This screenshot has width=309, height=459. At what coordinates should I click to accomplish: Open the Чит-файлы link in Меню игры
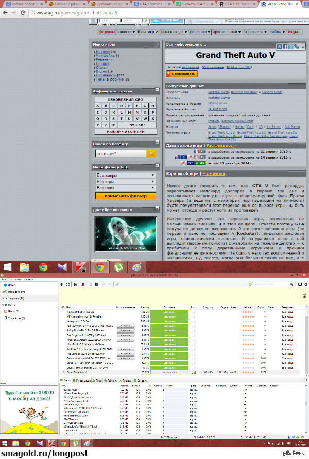106,56
